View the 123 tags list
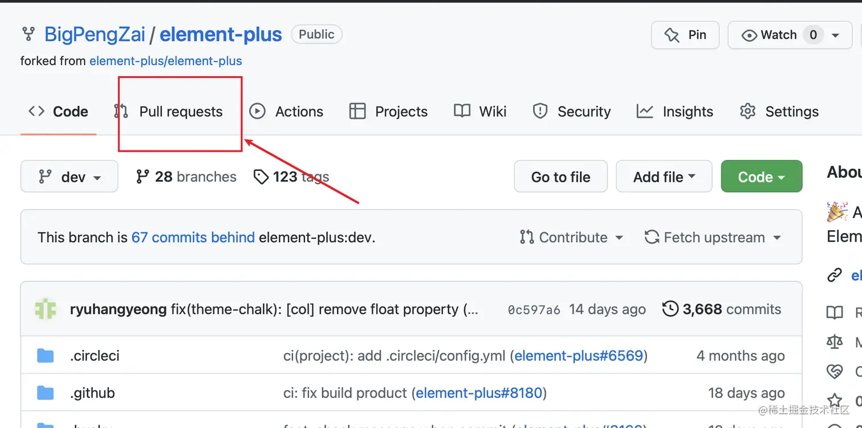 (291, 177)
